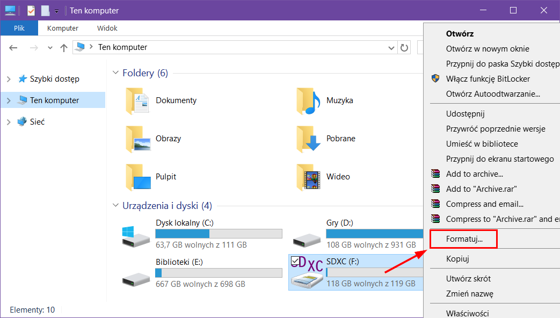Click the text 667 GB wolnych z 698 GB
This screenshot has height=318, width=560.
tap(200, 284)
